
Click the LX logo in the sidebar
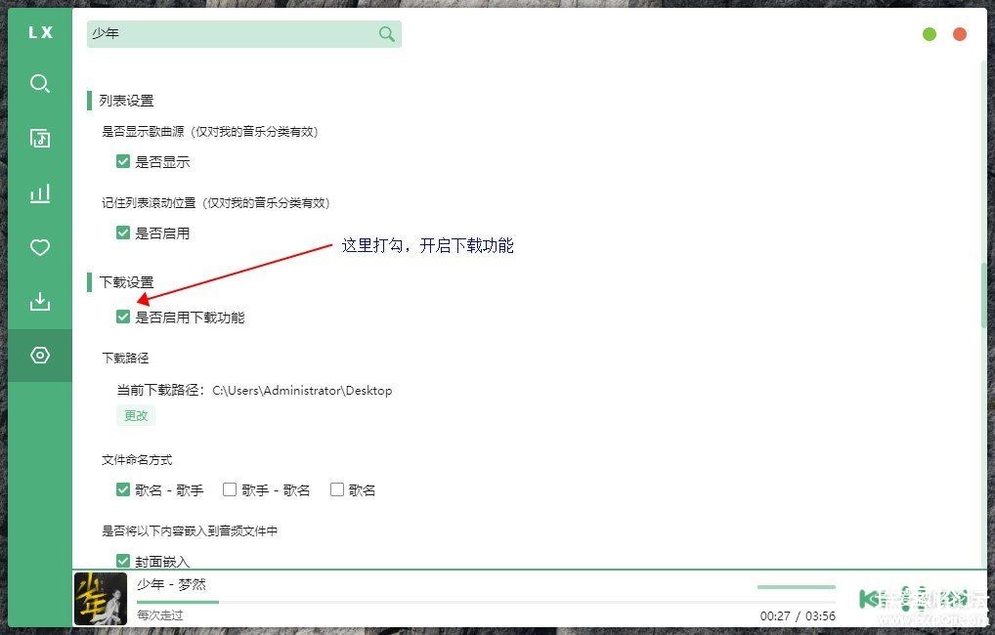click(39, 33)
